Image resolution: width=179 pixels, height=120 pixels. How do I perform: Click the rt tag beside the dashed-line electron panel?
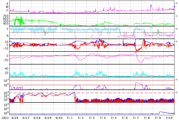point(176,92)
